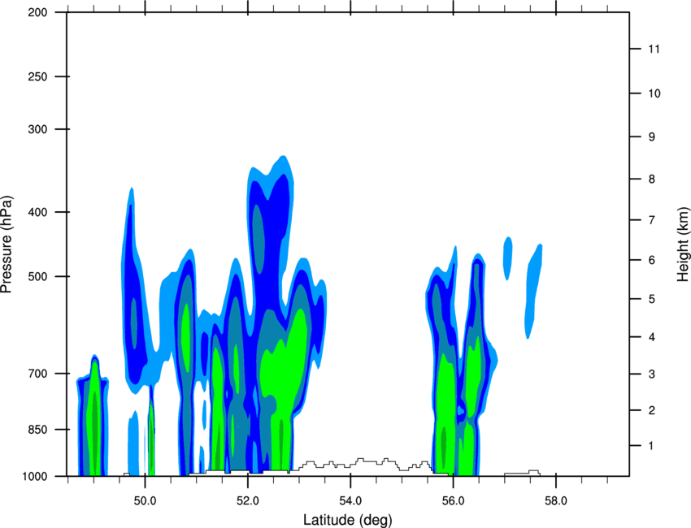
Task: Select the 300 pressure tick label
Action: click(x=37, y=129)
